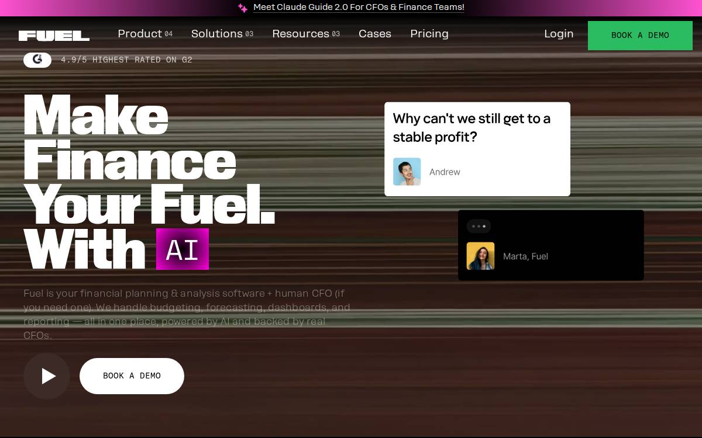Viewport: 702px width, 438px height.
Task: Click the "Make Finance Your Fuel." headline
Action: tap(149, 160)
